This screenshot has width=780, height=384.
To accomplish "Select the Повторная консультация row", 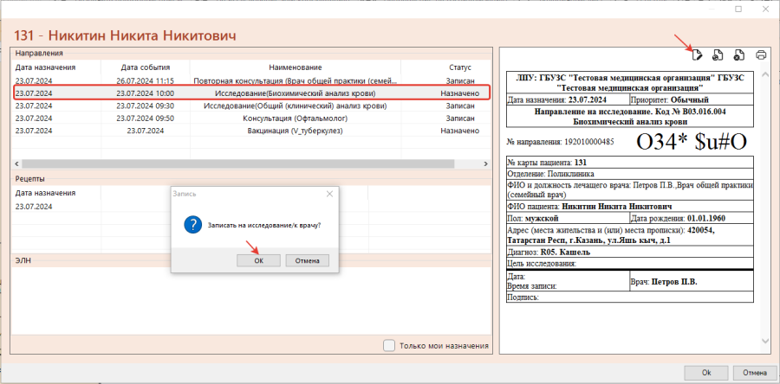I will (251, 80).
